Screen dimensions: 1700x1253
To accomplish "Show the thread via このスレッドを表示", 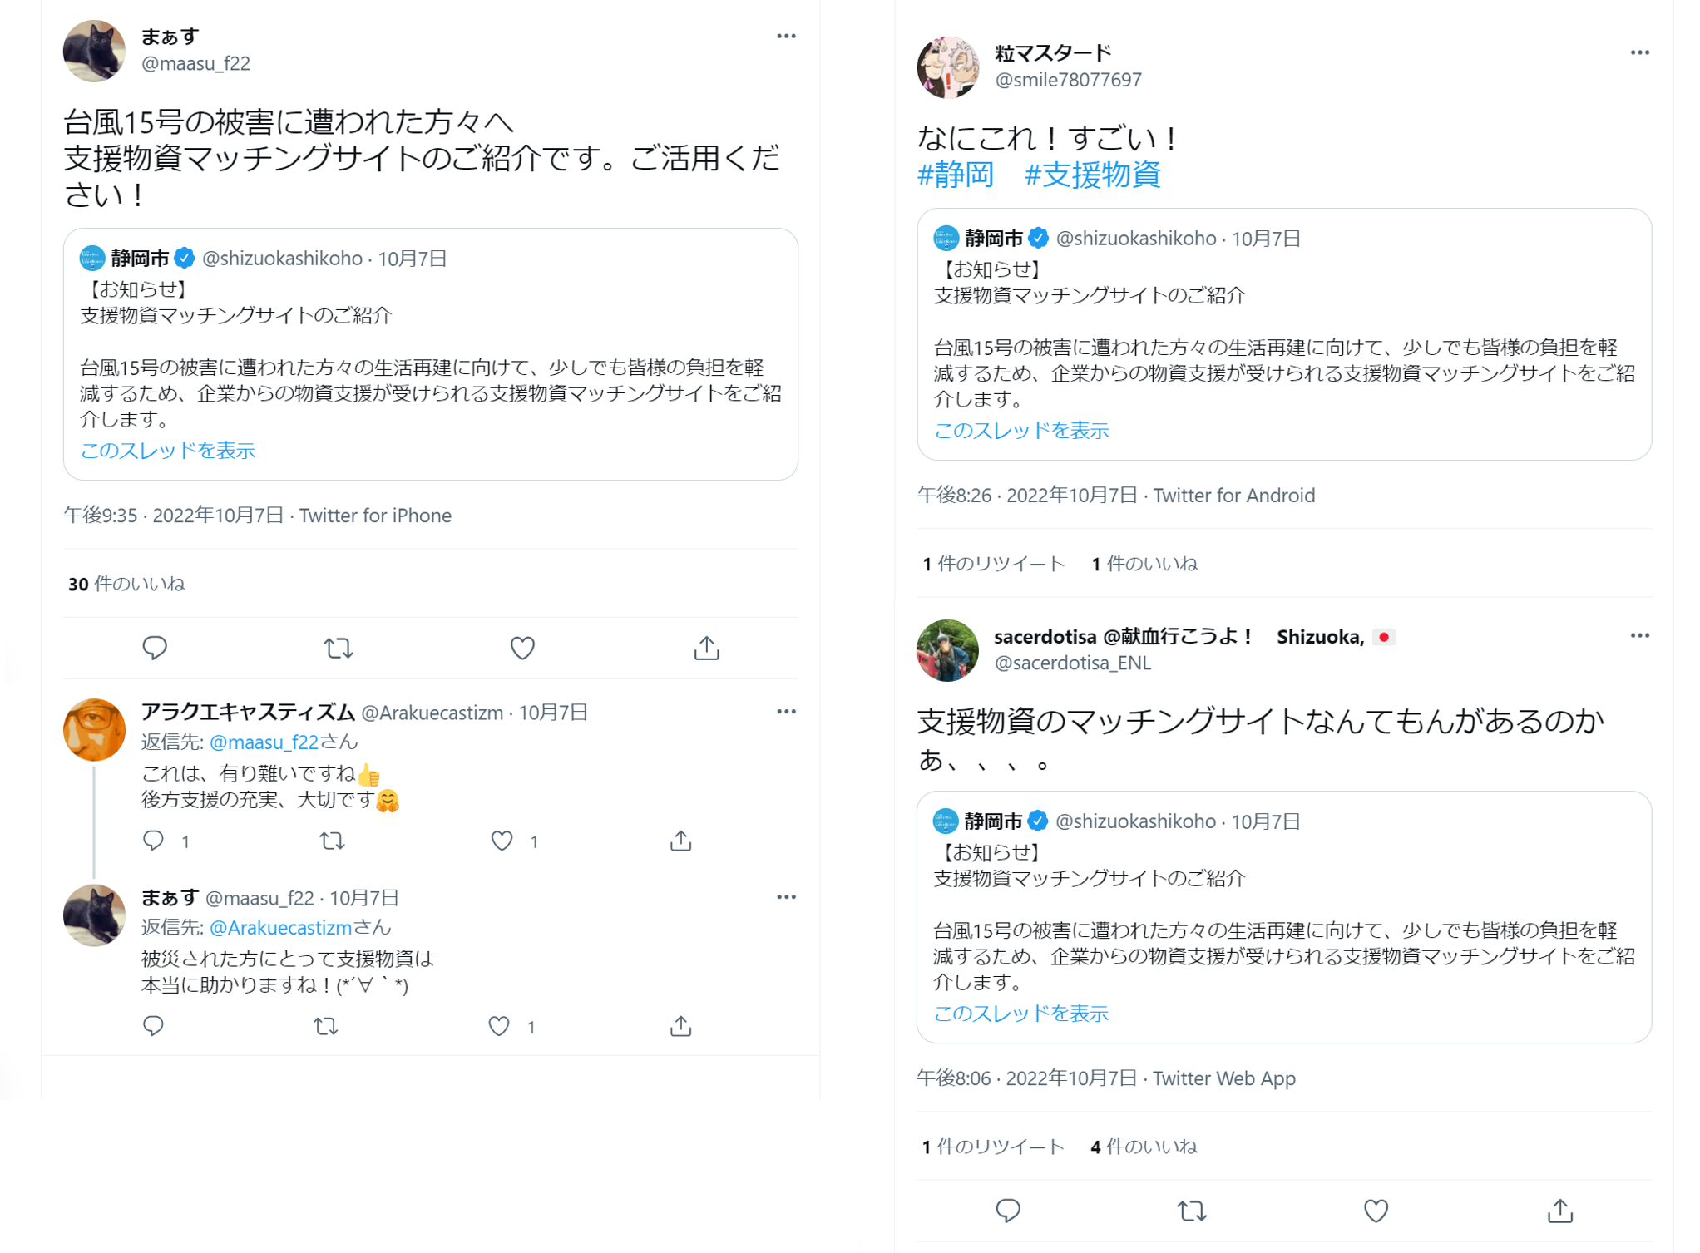I will tap(168, 450).
